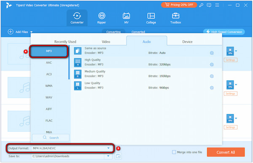The height and width of the screenshot is (163, 253).
Task: Open the Toolbox module
Action: [175, 18]
